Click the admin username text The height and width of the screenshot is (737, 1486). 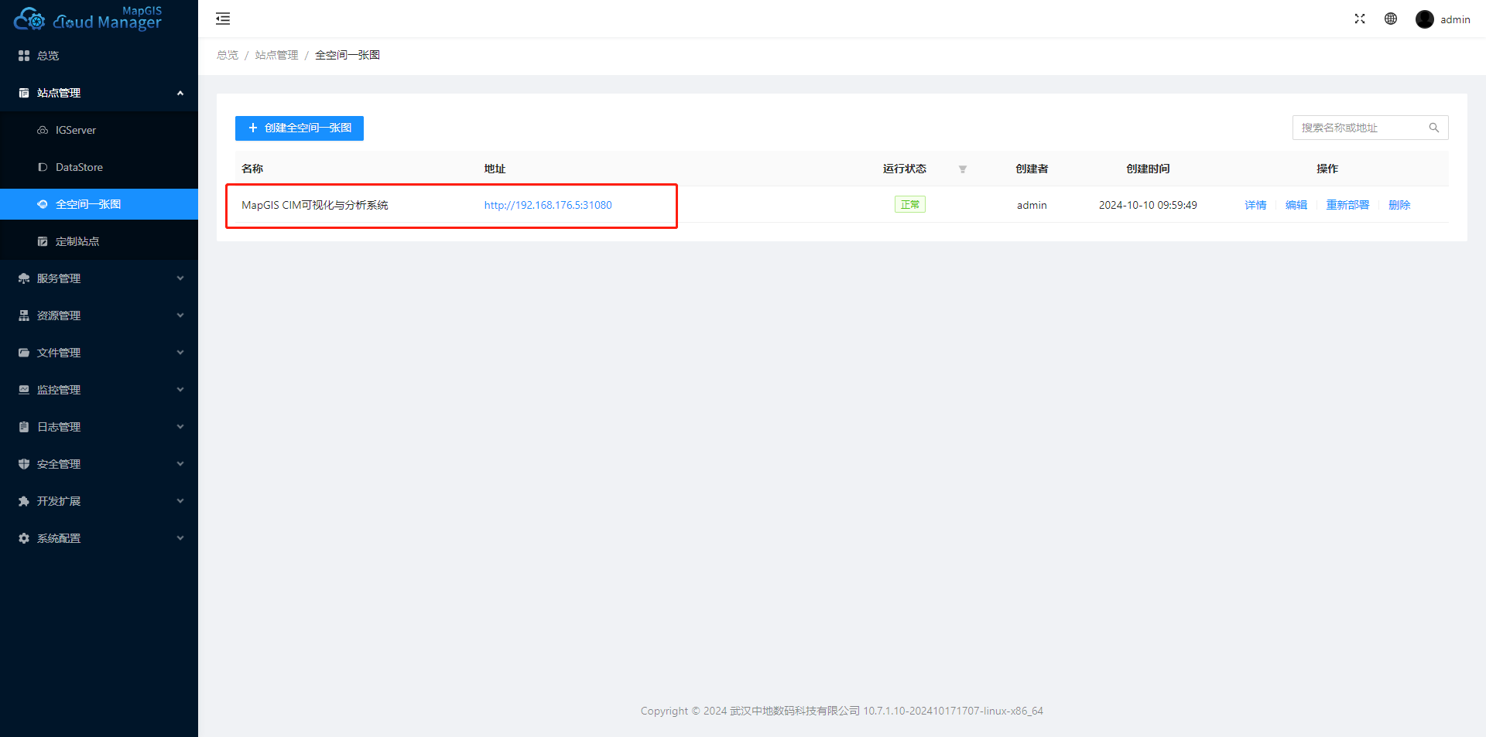(1455, 19)
